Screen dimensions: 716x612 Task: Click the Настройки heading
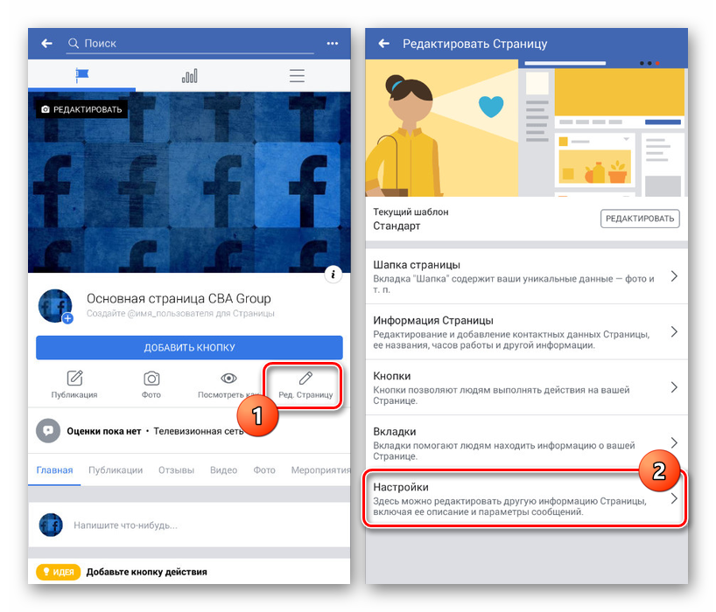pyautogui.click(x=401, y=487)
